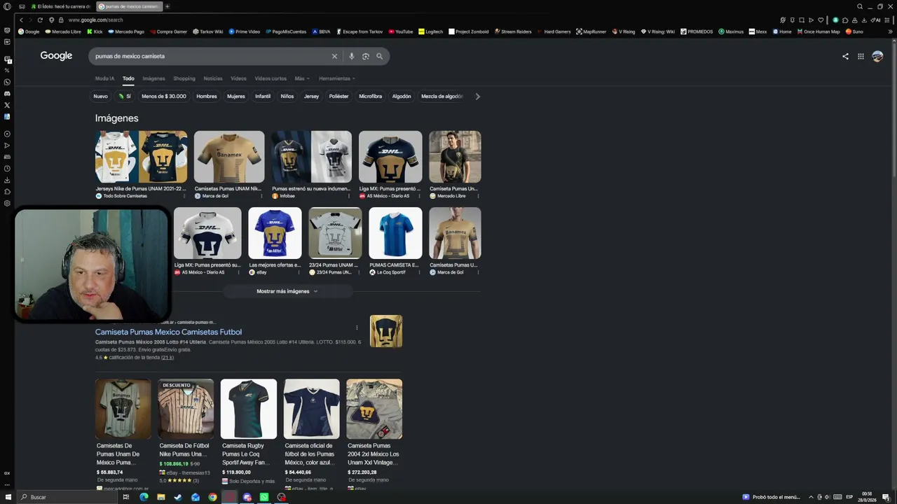
Task: Switch to the Imágenes tab
Action: click(153, 78)
